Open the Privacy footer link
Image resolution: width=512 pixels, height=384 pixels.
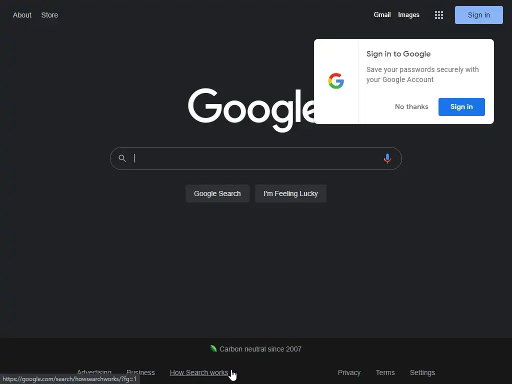pos(349,372)
